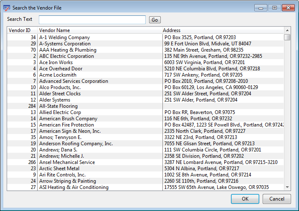This screenshot has width=299, height=211.
Task: Maximize the vendor search window
Action: click(x=274, y=7)
